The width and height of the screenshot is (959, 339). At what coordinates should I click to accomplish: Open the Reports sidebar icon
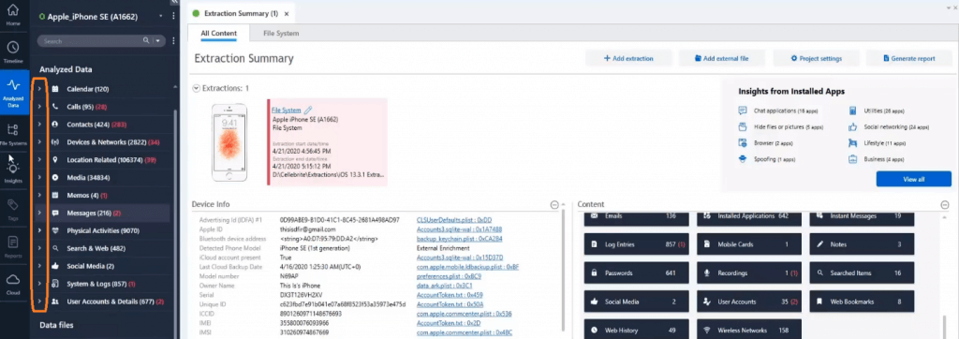point(13,245)
